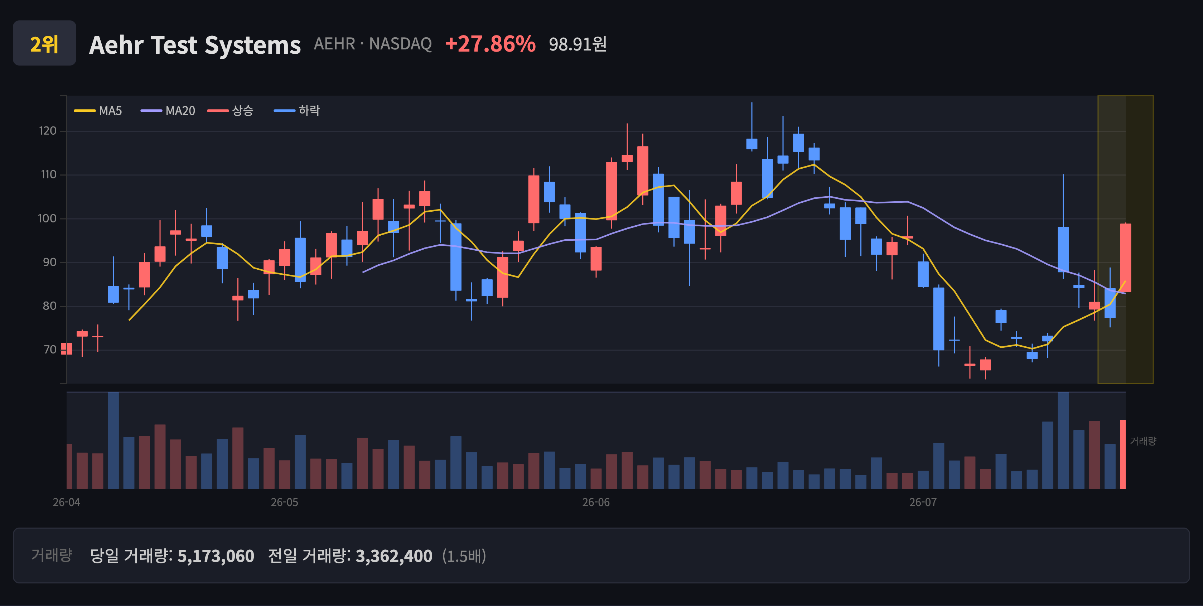Toggle the 상승 legend entry

pyautogui.click(x=231, y=111)
